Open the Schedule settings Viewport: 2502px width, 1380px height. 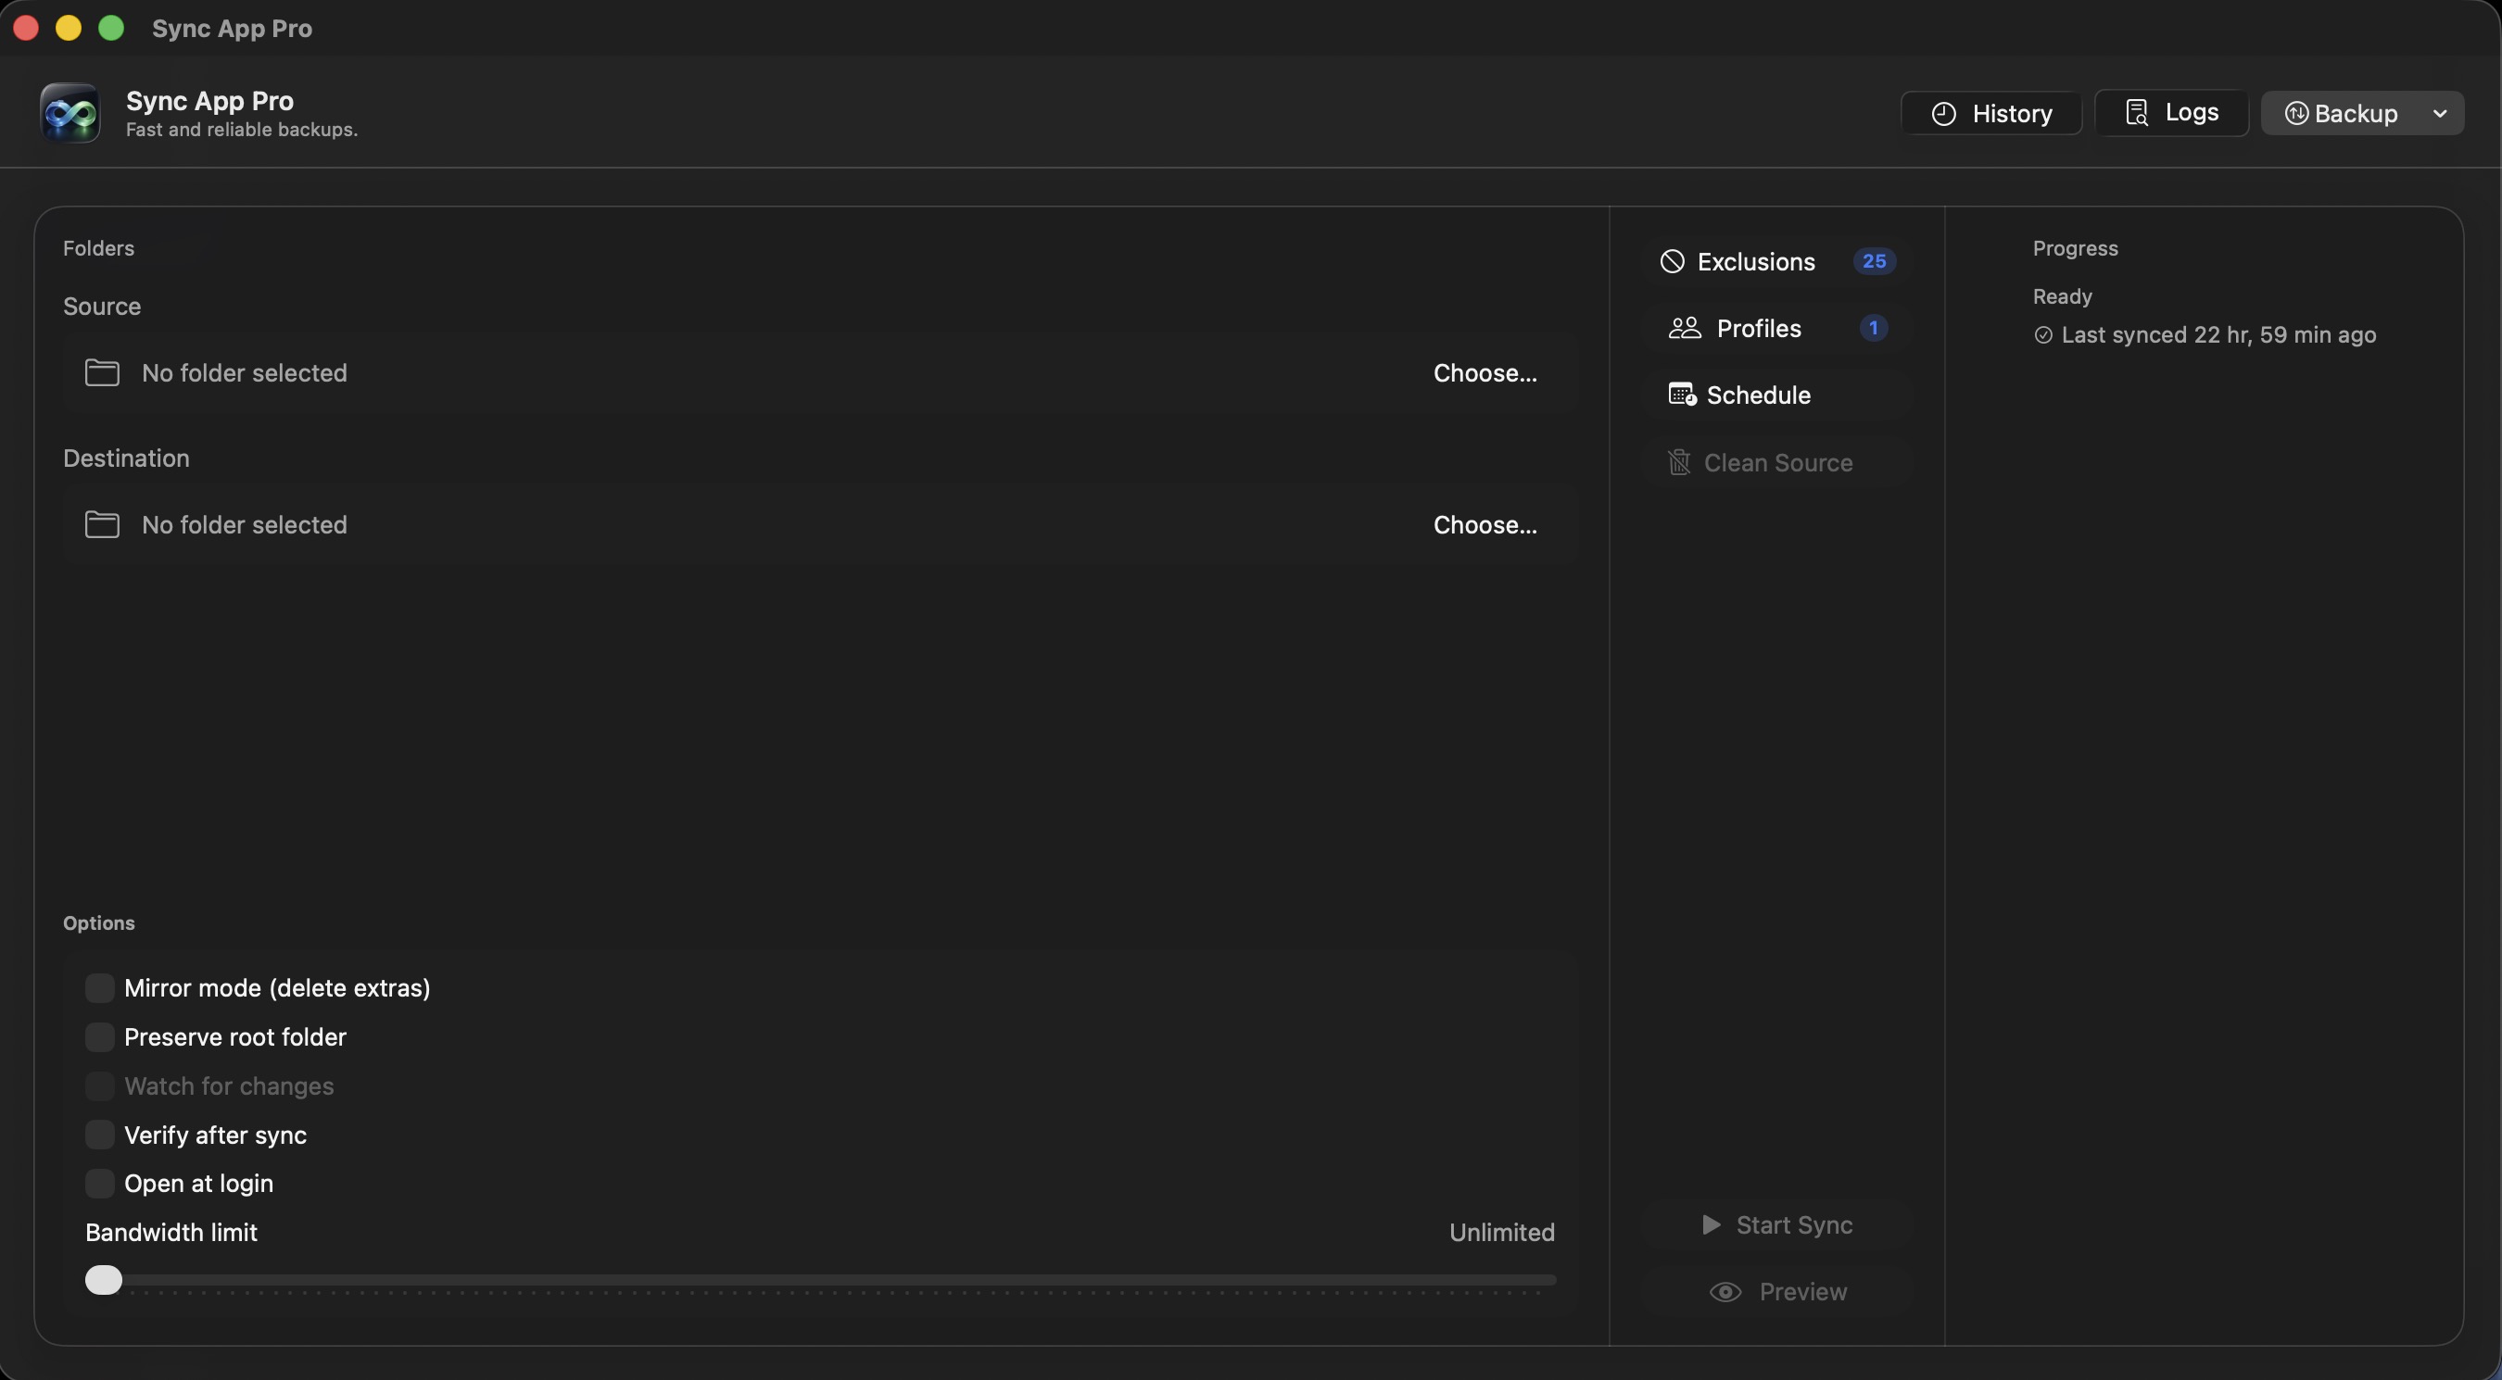1776,395
